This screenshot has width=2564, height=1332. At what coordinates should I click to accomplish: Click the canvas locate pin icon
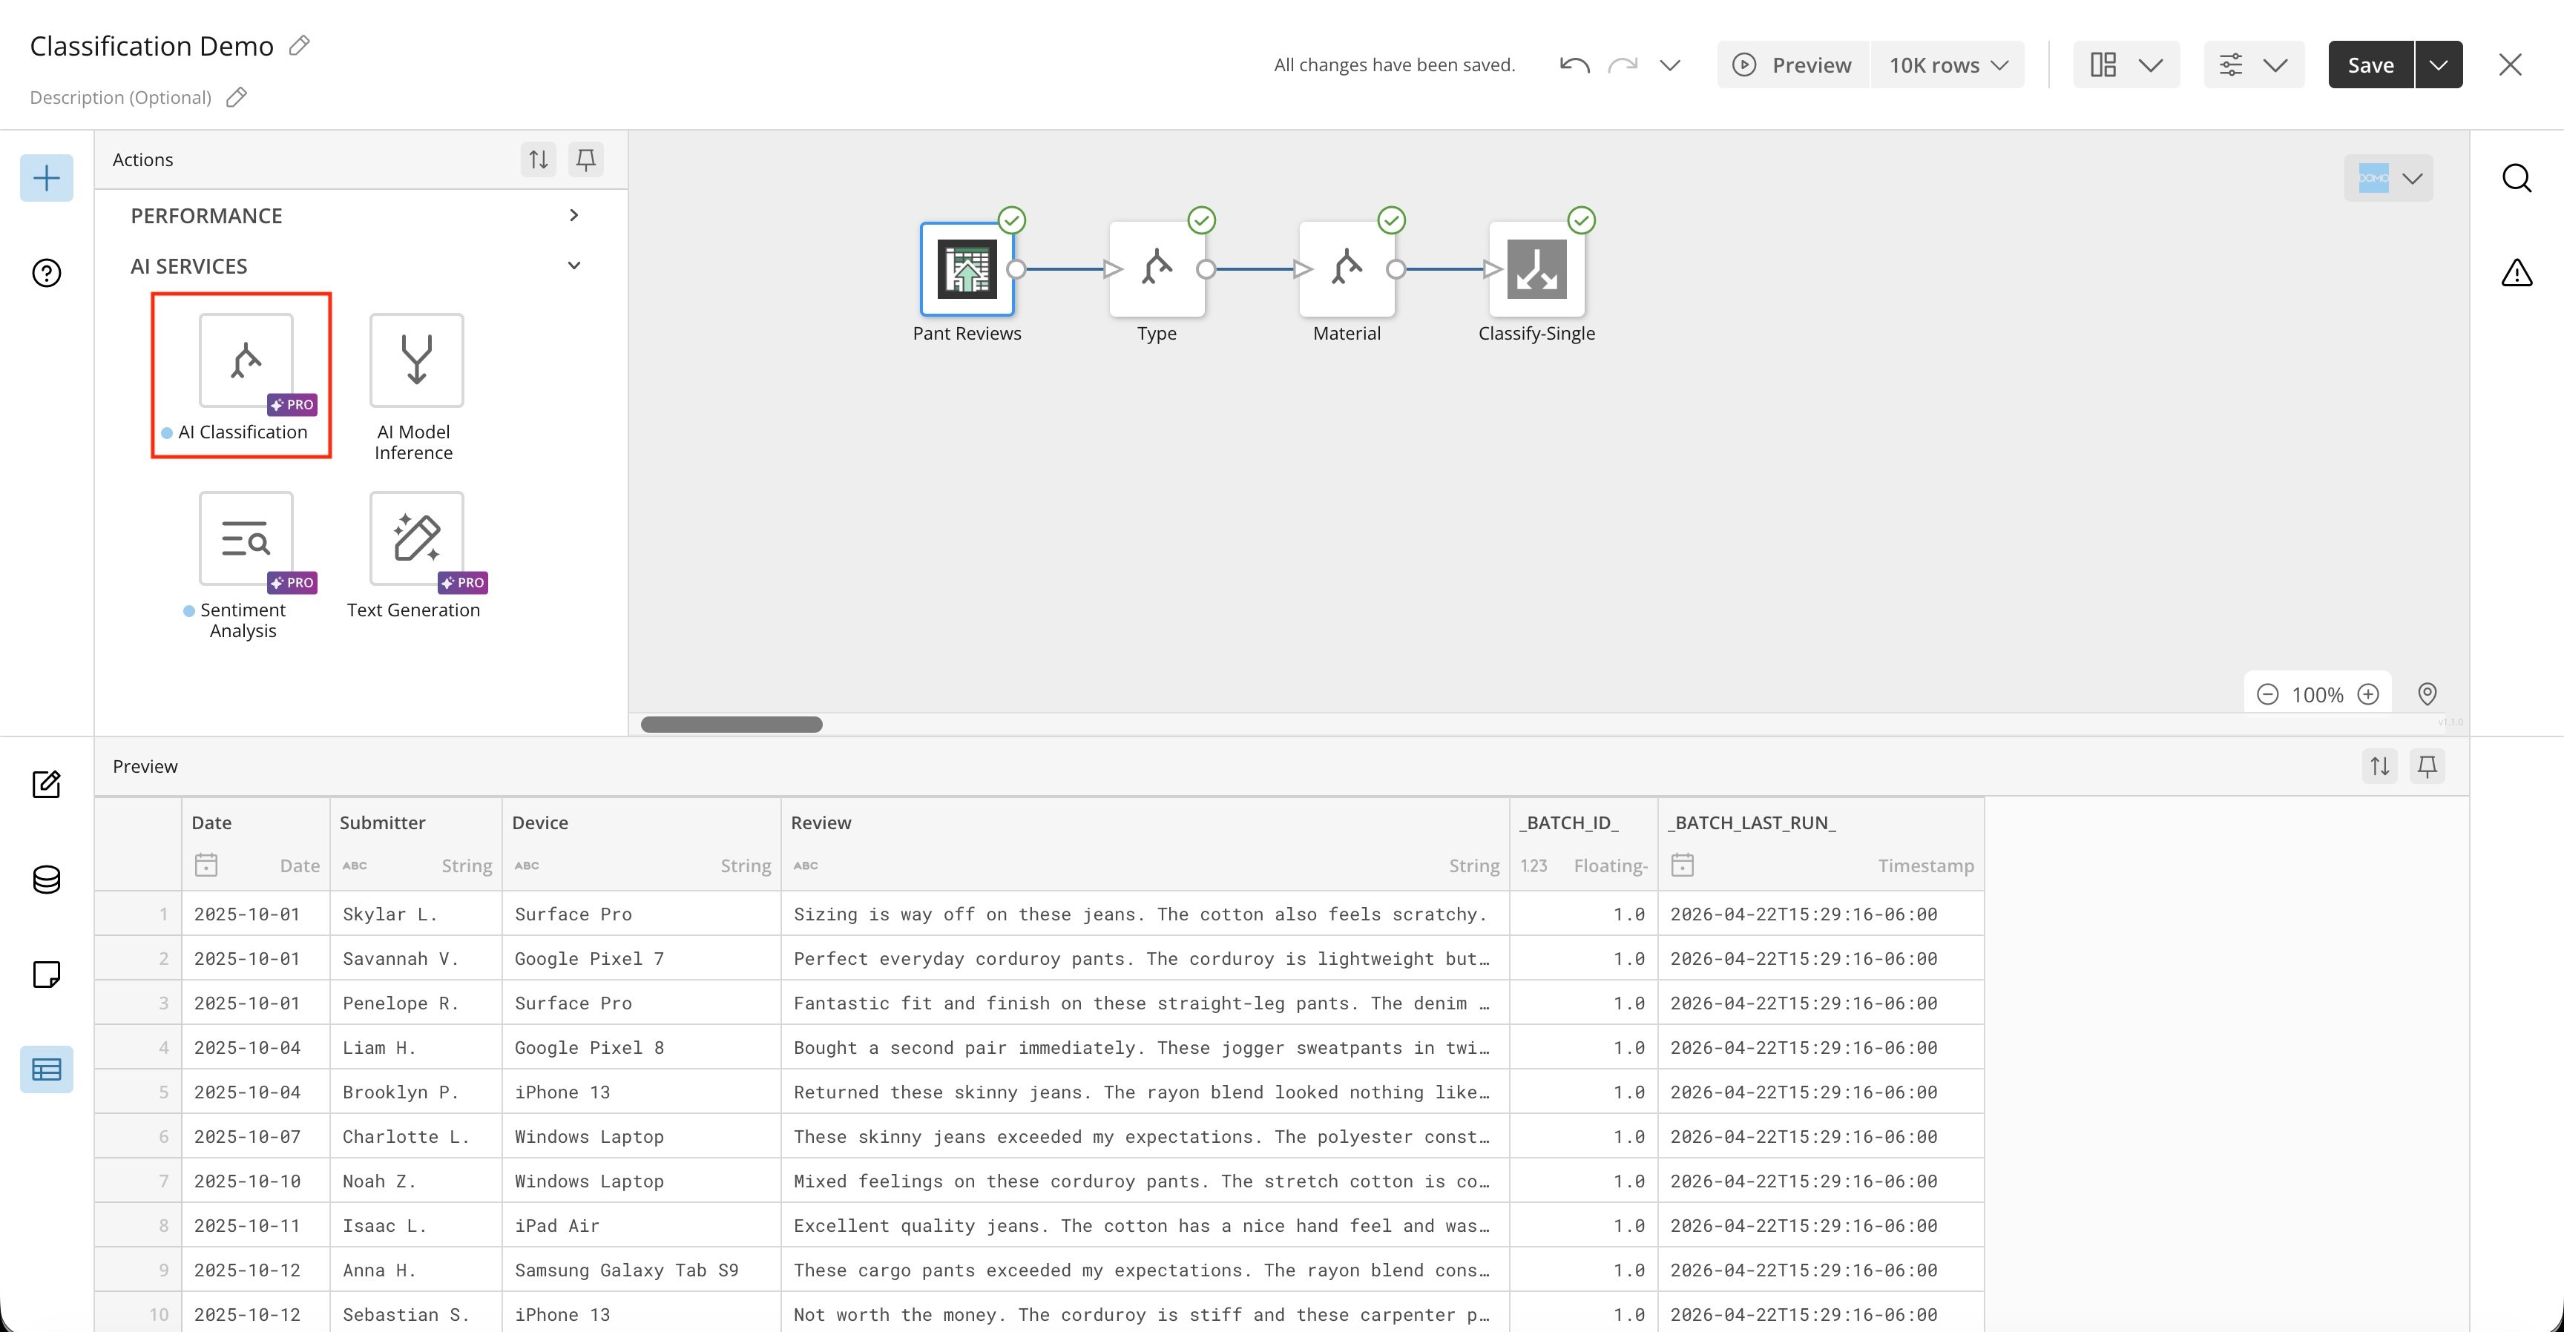click(x=2427, y=694)
